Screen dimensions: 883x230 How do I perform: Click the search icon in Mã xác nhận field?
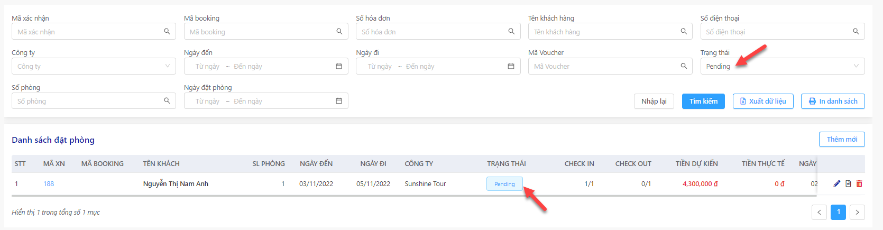click(167, 32)
